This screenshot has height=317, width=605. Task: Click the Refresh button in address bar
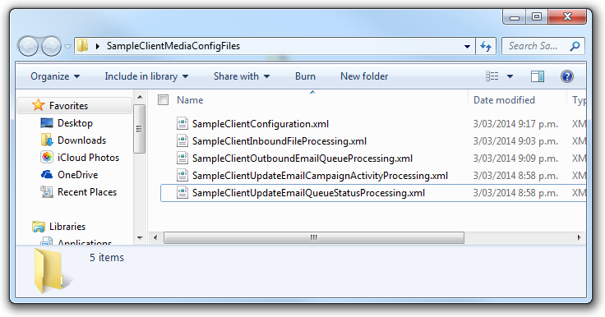[485, 46]
